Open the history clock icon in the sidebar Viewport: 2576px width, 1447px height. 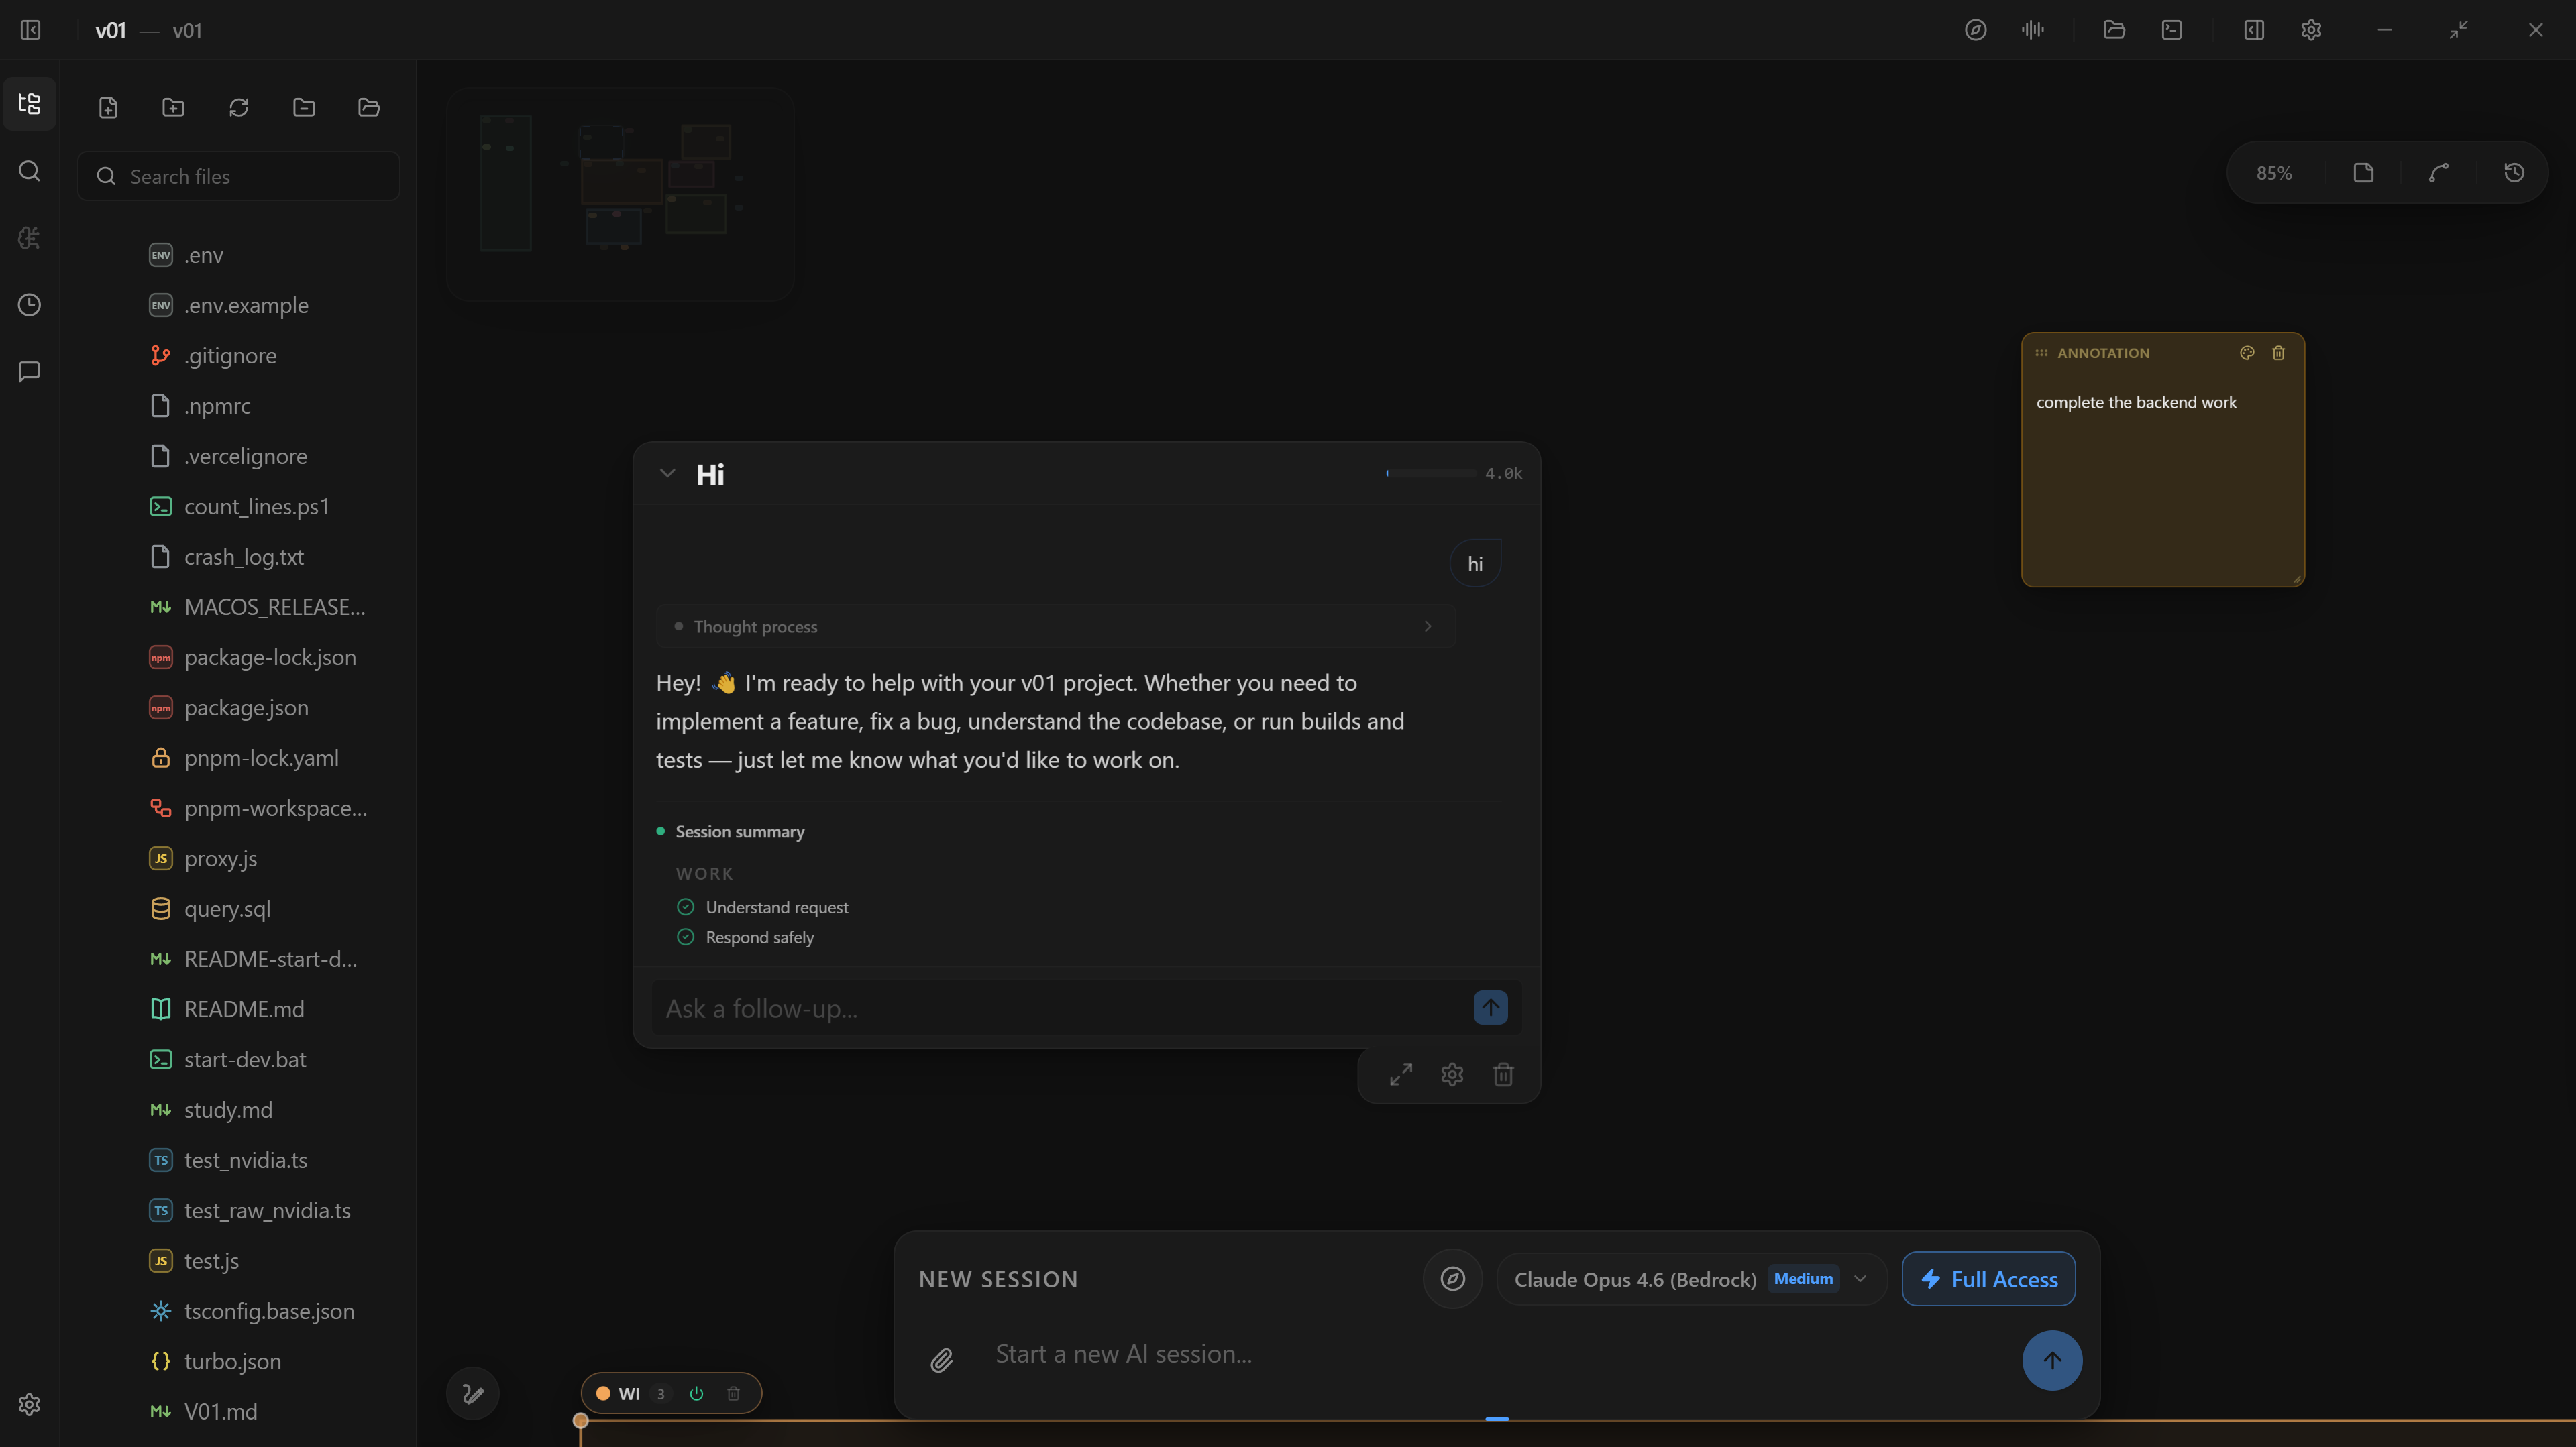click(x=29, y=305)
